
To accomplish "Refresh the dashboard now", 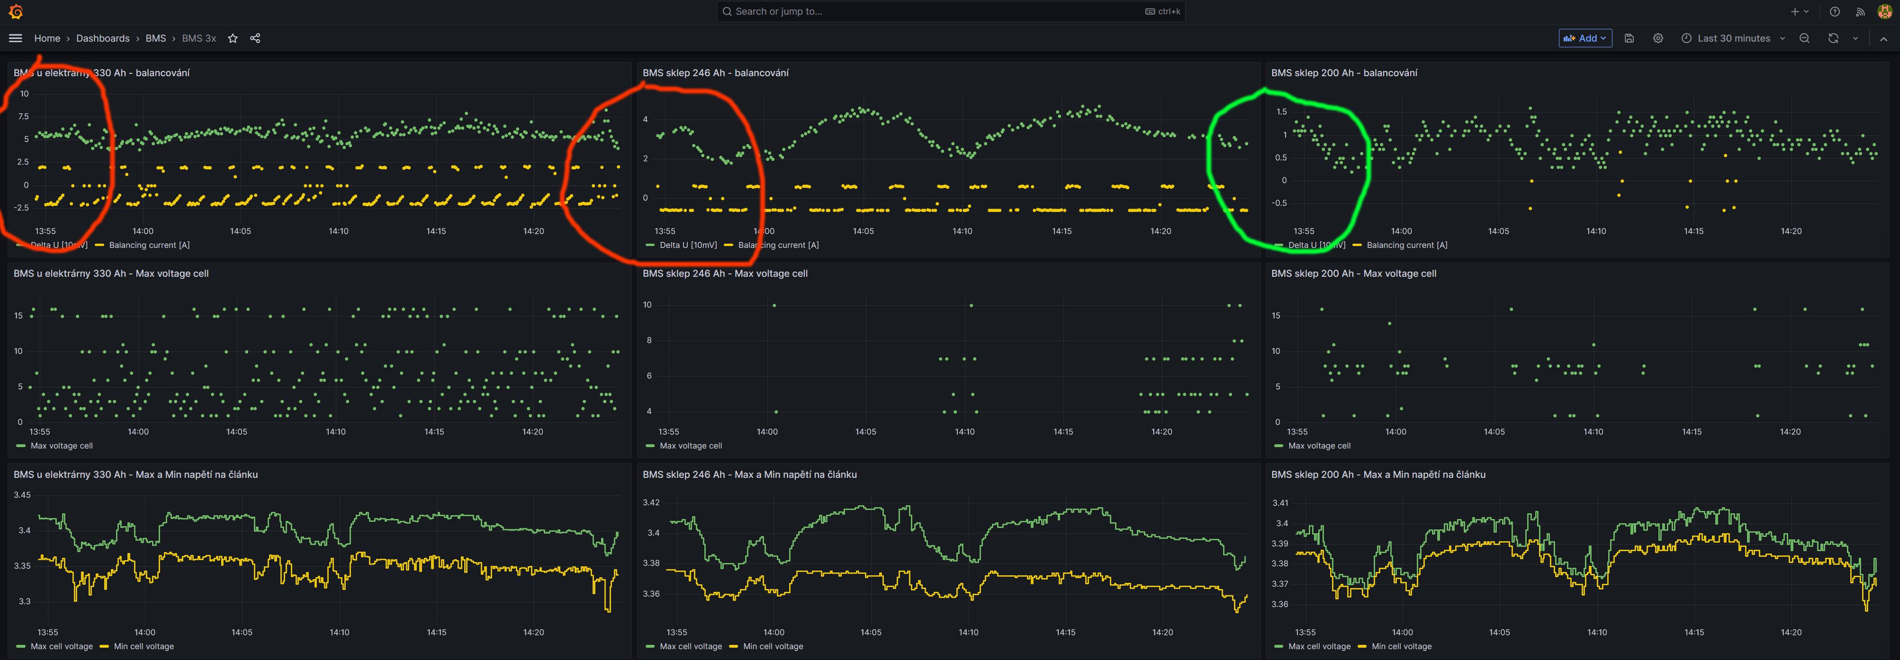I will click(x=1833, y=38).
